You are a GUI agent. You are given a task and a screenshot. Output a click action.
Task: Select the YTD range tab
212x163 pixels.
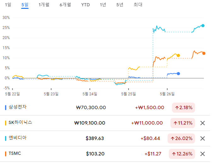[85, 5]
